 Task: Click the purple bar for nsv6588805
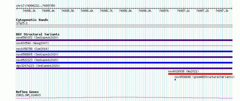pyautogui.click(x=124, y=57)
